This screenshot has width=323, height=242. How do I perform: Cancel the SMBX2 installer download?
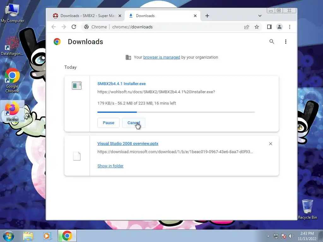[x=134, y=123]
